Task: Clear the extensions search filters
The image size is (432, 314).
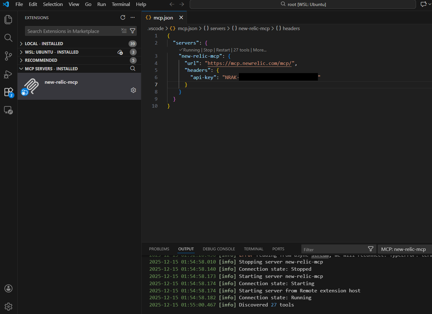Action: click(x=124, y=31)
